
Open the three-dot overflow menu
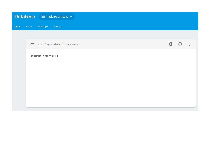(x=189, y=44)
